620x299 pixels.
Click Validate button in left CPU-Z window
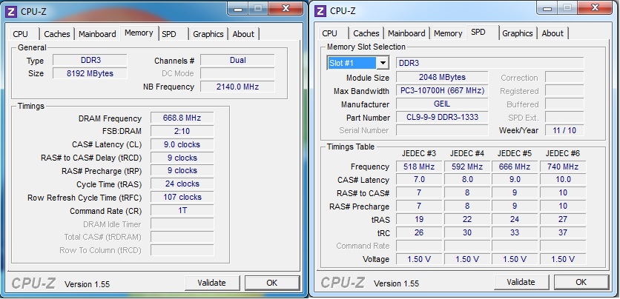click(212, 283)
